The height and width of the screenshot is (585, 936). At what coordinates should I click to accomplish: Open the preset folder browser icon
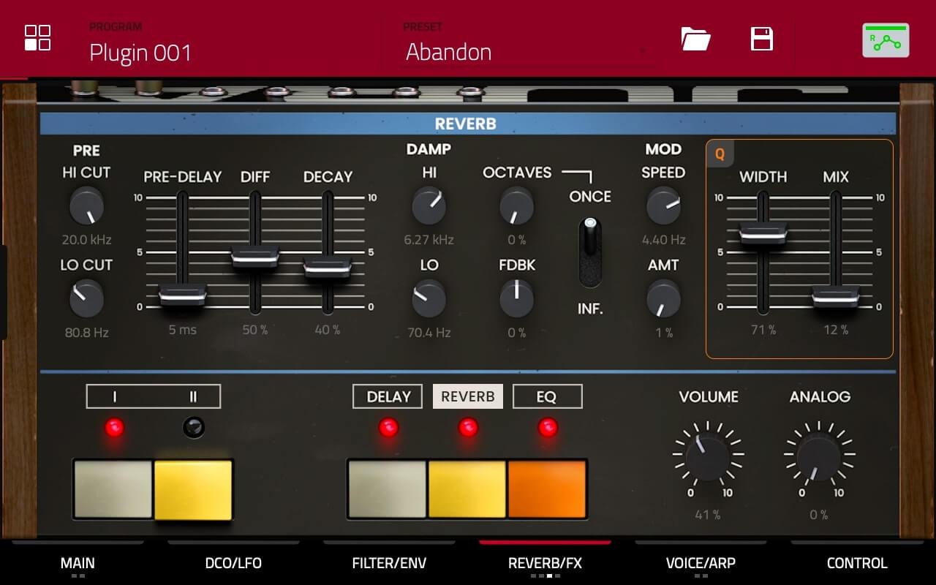coord(695,39)
